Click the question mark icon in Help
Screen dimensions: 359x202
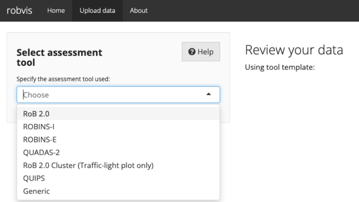[192, 52]
